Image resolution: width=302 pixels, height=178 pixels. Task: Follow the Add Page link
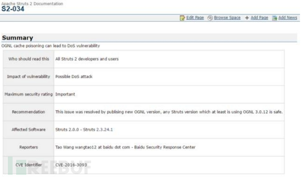(x=259, y=17)
